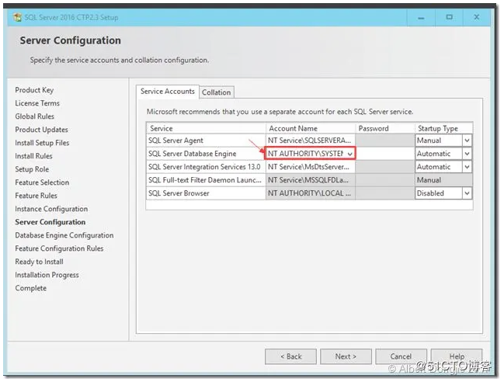This screenshot has height=382, width=504.
Task: Click the SQL Server Setup title bar icon
Action: click(x=17, y=17)
